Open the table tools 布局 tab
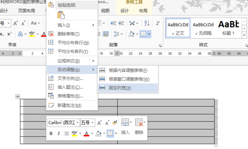 coord(143,11)
